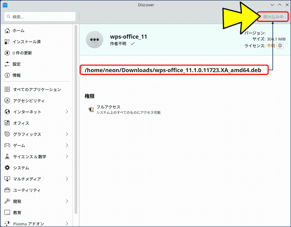291x227 pixels.
Task: Click the license info icon button
Action: 280,46
